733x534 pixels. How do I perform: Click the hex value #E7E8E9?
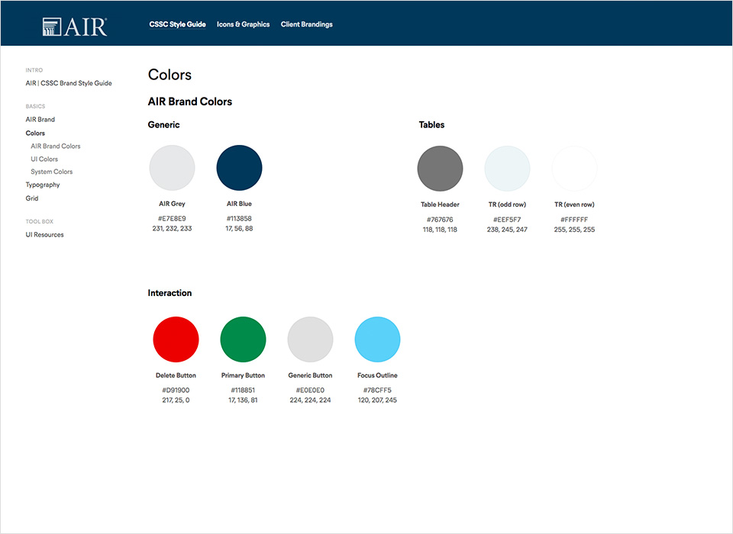tap(172, 219)
